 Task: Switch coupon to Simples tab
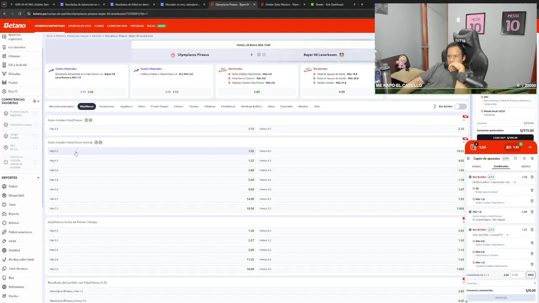click(476, 166)
